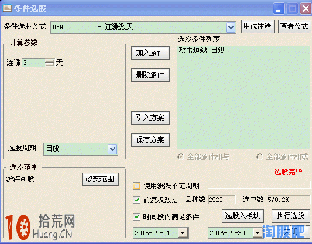This screenshot has height=244, width=312.
Task: Open the start date 2016-9-1 dropdown arrow
Action: [183, 233]
